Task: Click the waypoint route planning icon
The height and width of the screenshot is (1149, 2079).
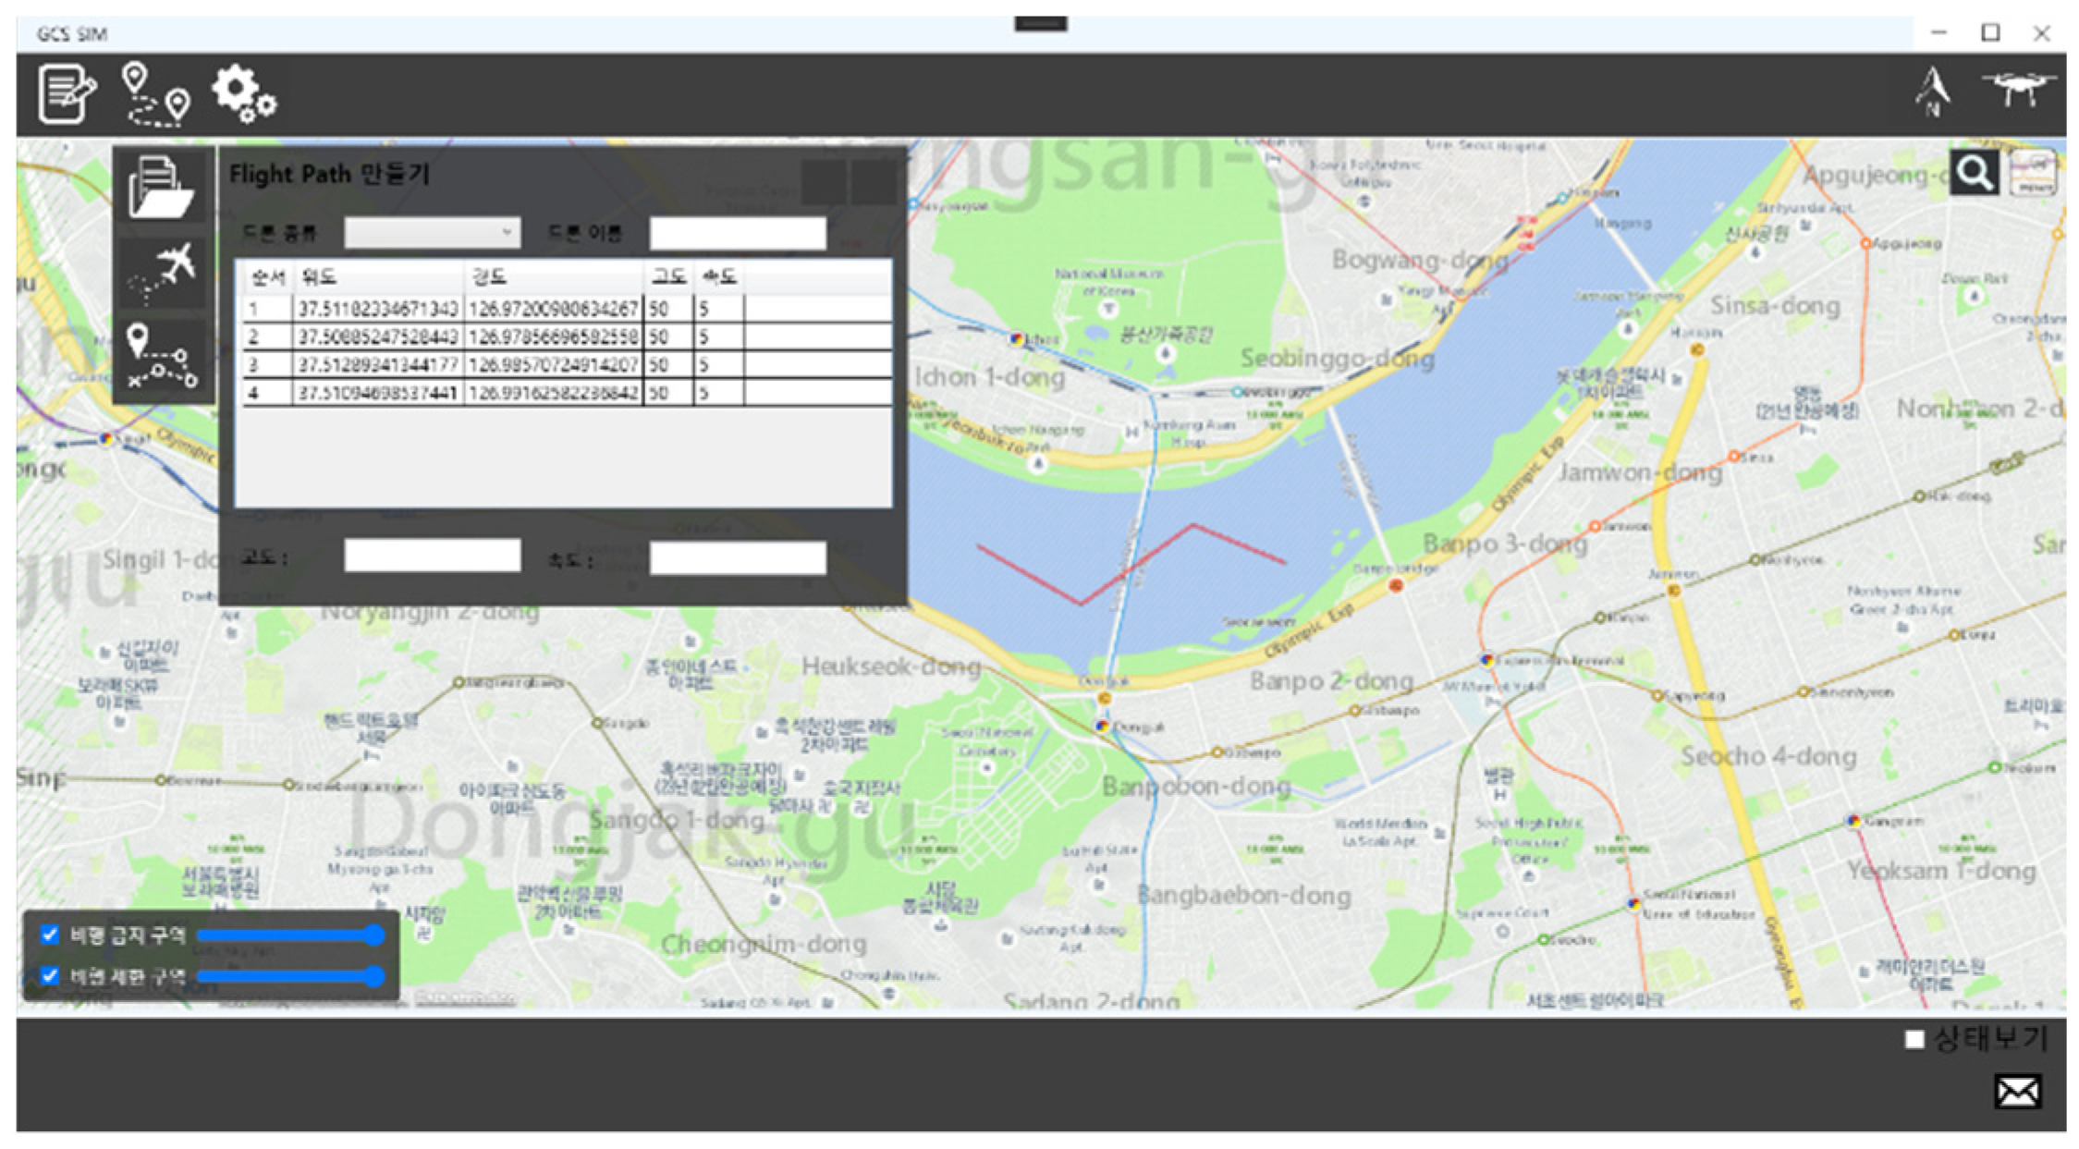Action: [x=155, y=94]
